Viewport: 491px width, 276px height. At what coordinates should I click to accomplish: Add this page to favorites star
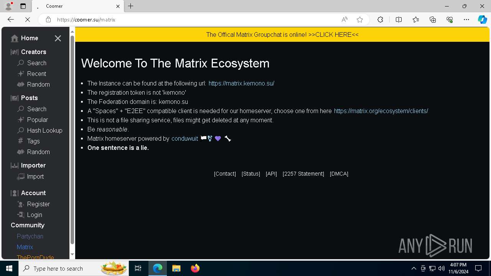coord(360,20)
